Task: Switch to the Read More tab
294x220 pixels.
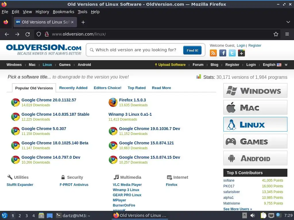Action: [x=161, y=88]
